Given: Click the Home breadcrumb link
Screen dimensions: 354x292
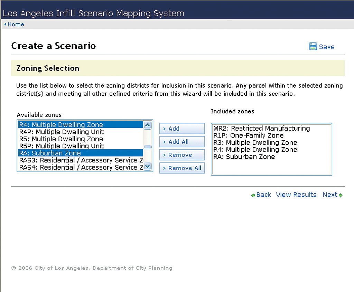Looking at the screenshot, I should [16, 24].
